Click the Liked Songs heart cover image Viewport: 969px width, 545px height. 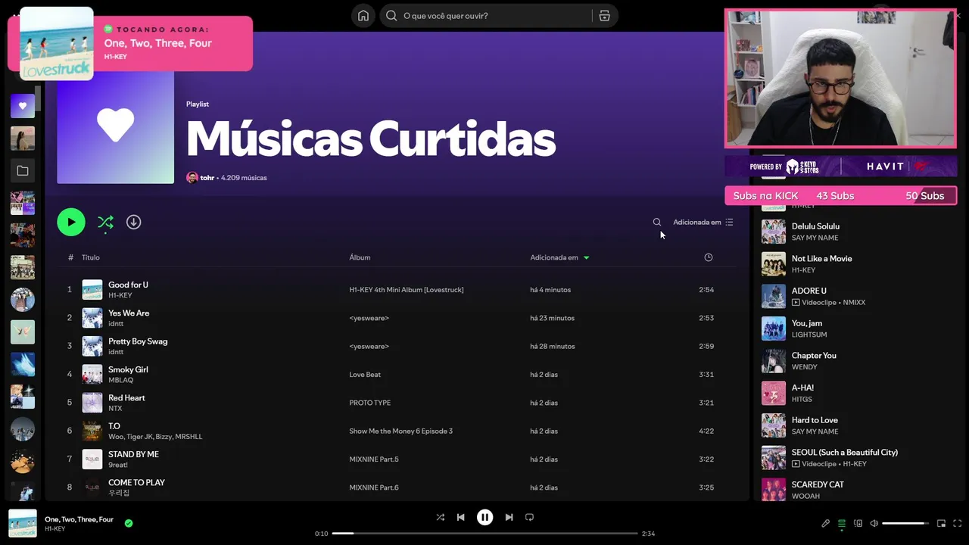tap(115, 126)
